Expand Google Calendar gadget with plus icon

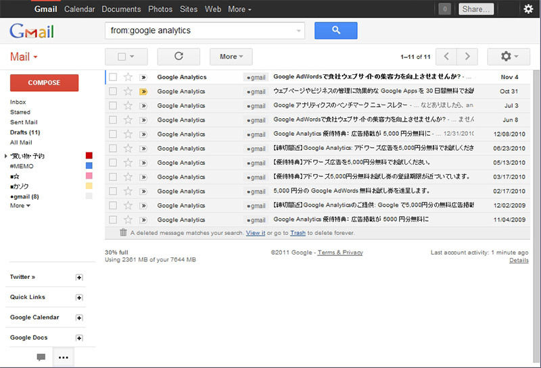click(x=79, y=317)
